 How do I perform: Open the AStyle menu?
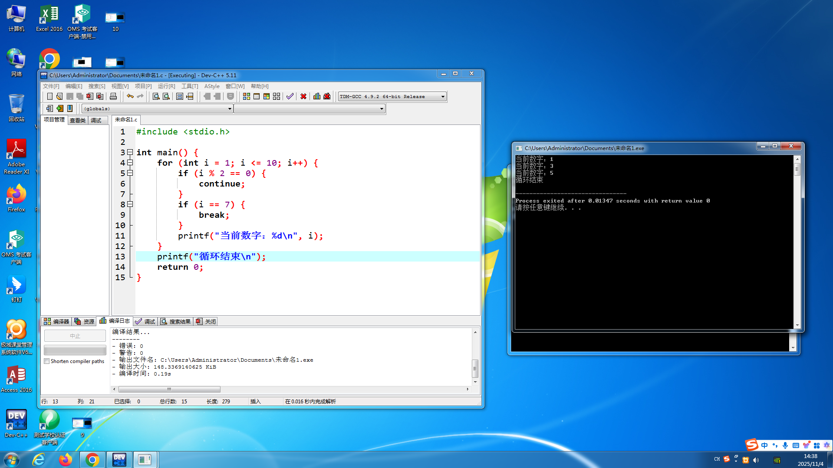[x=212, y=86]
